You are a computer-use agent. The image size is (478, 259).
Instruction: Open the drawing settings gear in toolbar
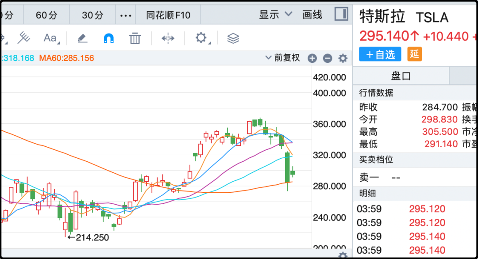[x=201, y=38]
